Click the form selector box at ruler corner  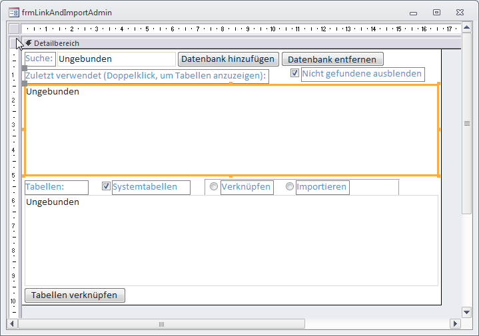[15, 29]
